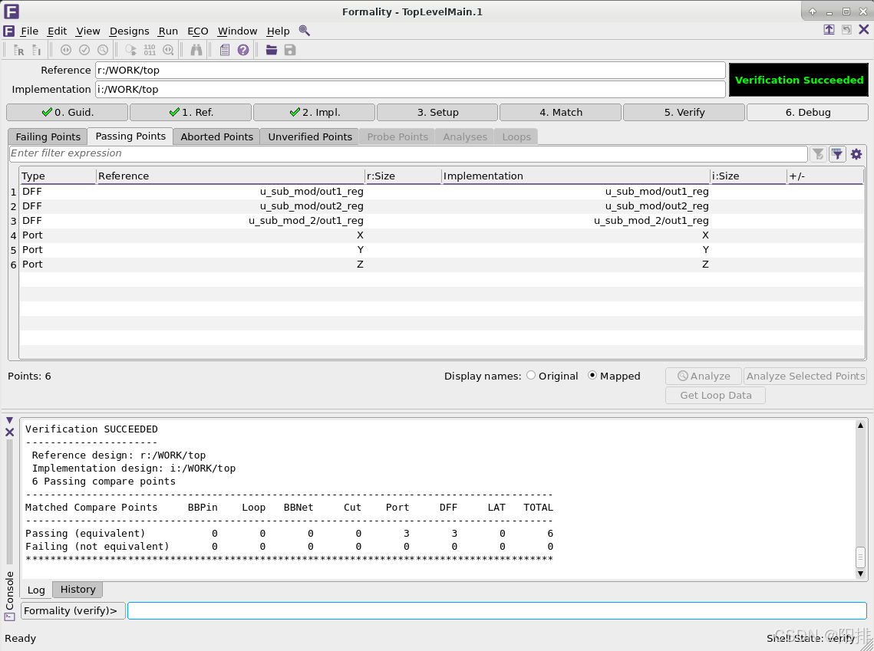The image size is (874, 651).
Task: Click the Formality F logo left of File
Action: tap(9, 31)
